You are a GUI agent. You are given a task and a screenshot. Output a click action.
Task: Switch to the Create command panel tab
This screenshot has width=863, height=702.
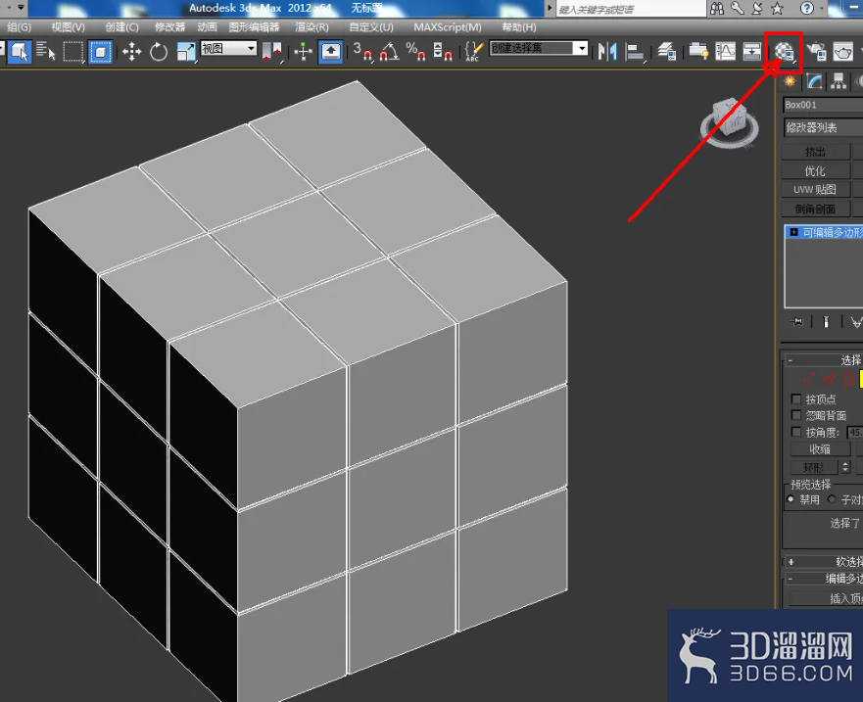tap(791, 81)
